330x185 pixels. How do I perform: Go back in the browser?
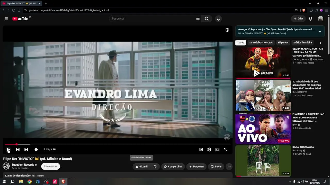[3, 10]
